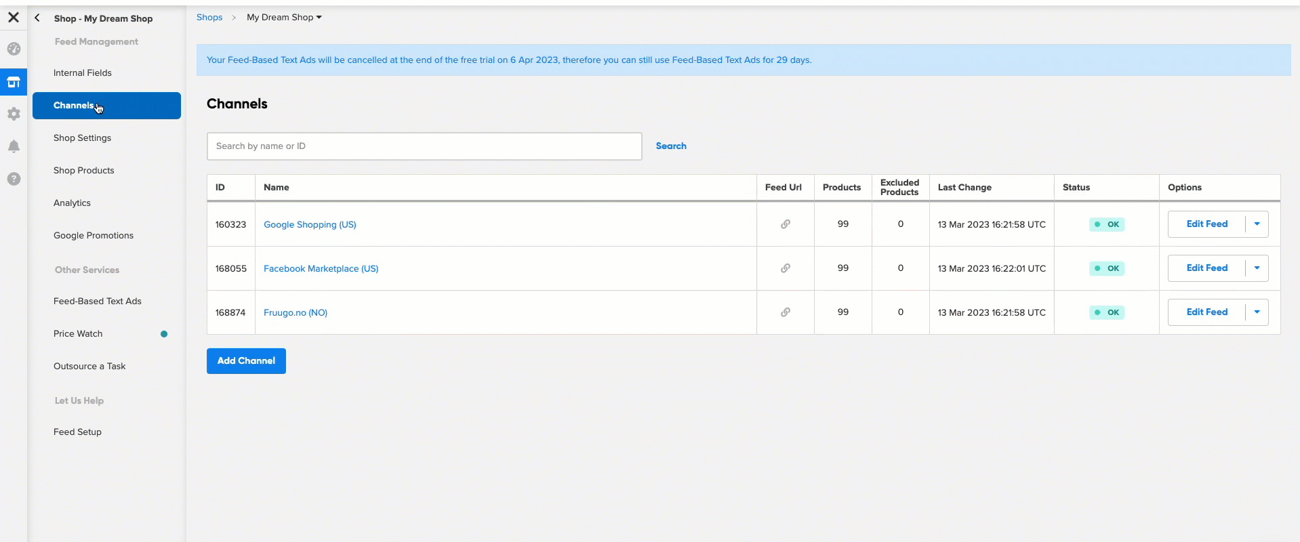Click the OK status badge for Facebook Marketplace (US)
This screenshot has width=1300, height=542.
click(1107, 268)
